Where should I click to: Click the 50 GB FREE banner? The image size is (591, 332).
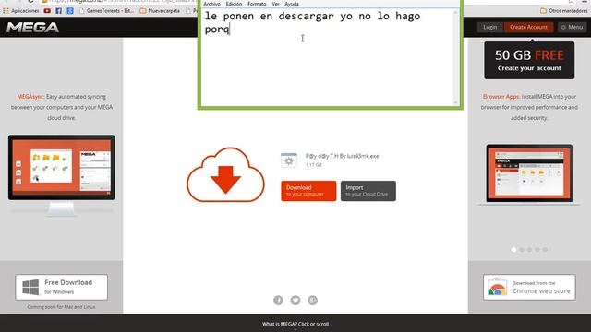pos(529,60)
